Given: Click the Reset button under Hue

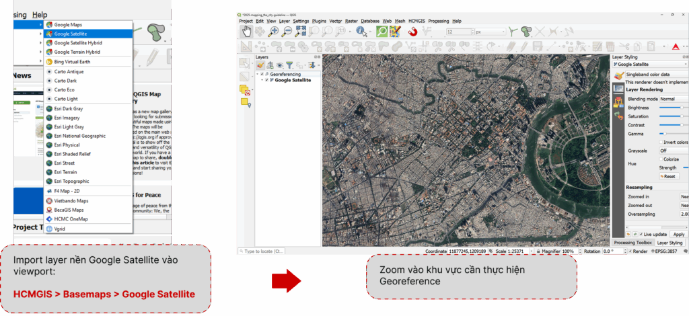Looking at the screenshot, I should click(668, 176).
